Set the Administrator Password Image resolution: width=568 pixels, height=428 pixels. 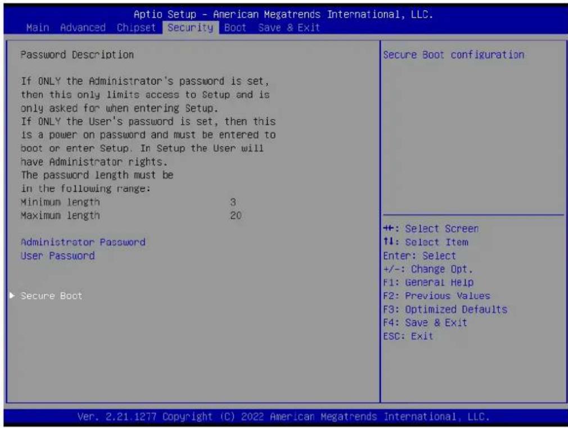83,242
